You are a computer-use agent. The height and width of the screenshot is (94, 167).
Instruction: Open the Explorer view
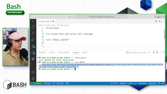33,27
